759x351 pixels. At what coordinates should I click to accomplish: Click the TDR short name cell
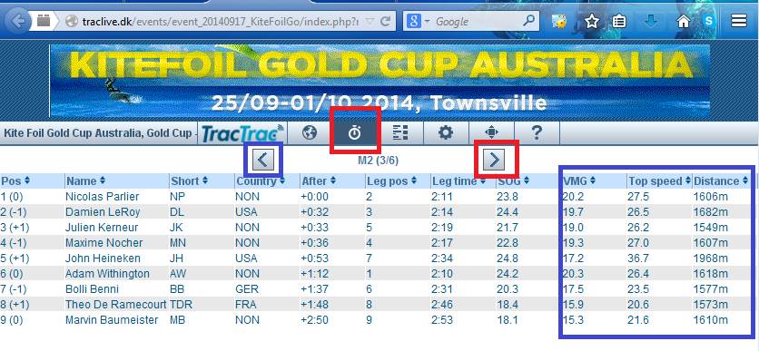point(181,305)
